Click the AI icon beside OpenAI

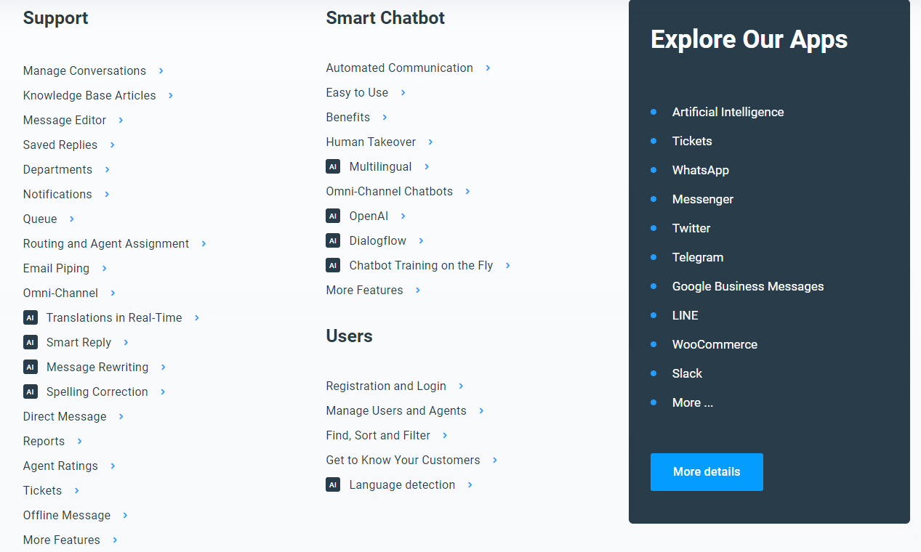(x=333, y=216)
